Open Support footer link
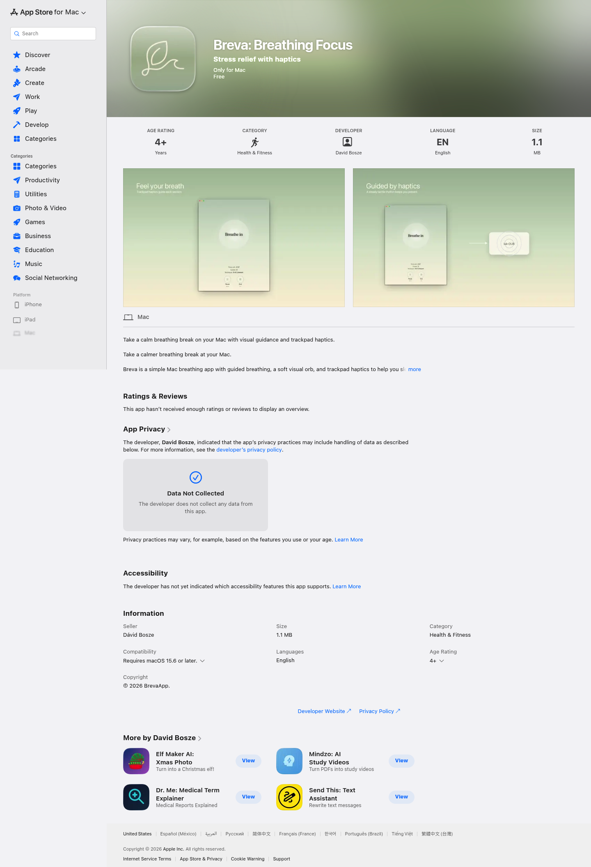This screenshot has width=591, height=867. (282, 859)
